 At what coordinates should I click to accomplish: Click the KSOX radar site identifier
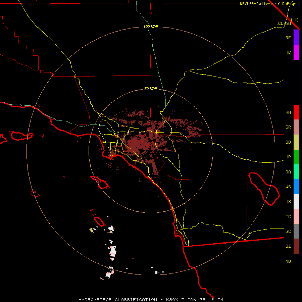(x=172, y=300)
